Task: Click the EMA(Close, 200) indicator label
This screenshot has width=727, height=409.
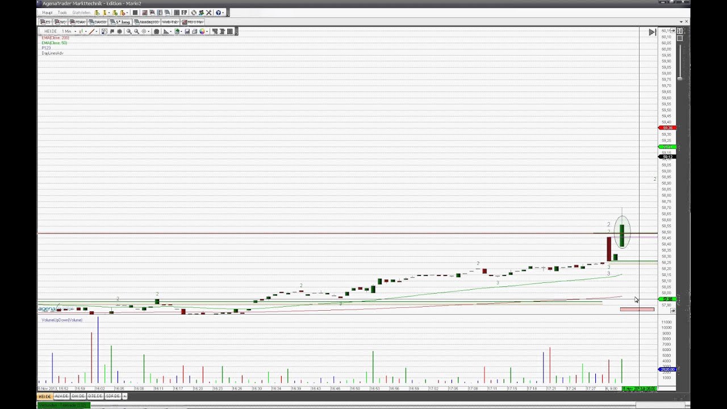Action: tap(55, 37)
